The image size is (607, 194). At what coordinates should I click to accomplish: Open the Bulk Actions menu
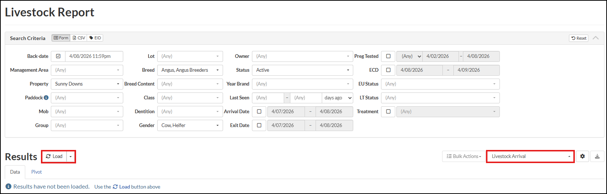point(464,157)
